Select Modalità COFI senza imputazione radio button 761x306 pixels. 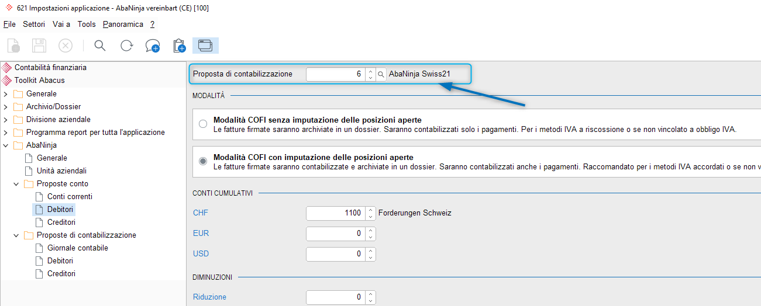203,124
